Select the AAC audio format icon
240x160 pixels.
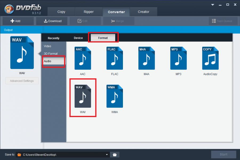pyautogui.click(x=83, y=58)
